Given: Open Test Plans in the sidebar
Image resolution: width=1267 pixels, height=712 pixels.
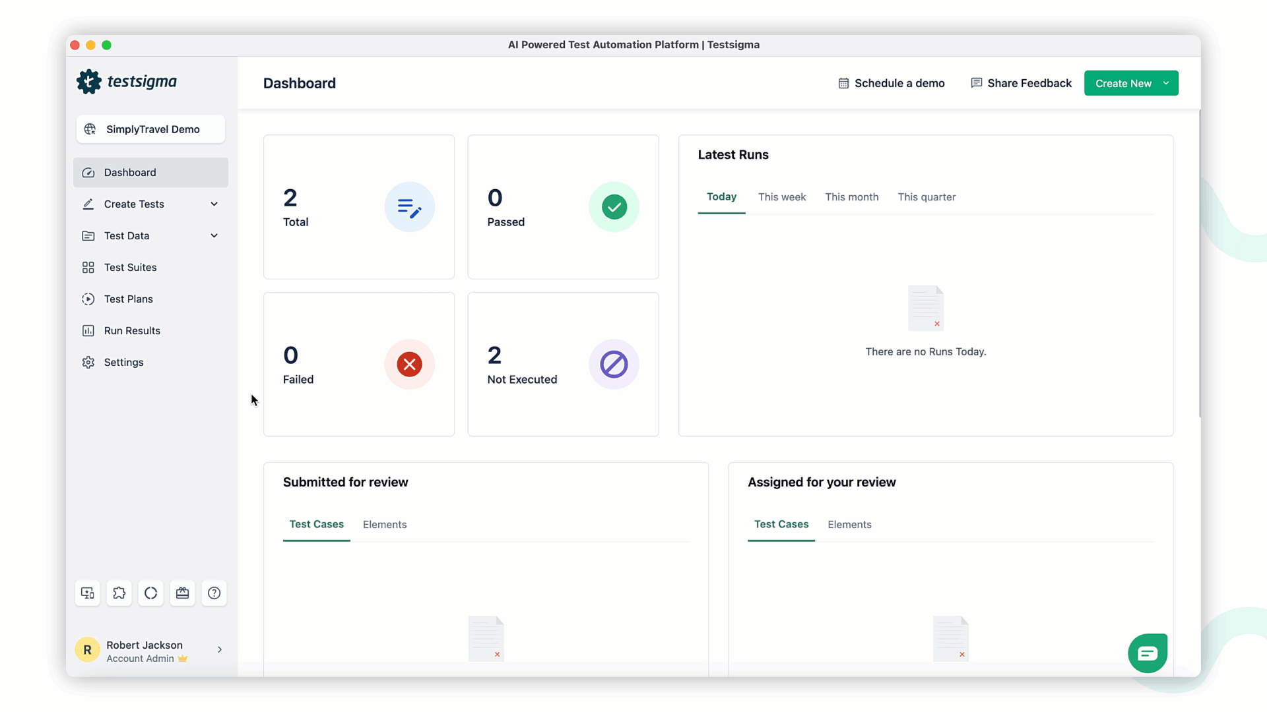Looking at the screenshot, I should pos(151,299).
